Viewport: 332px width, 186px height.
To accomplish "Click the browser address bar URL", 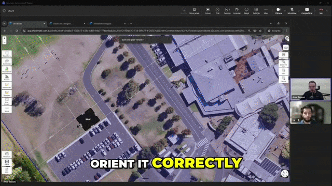I will (x=136, y=31).
